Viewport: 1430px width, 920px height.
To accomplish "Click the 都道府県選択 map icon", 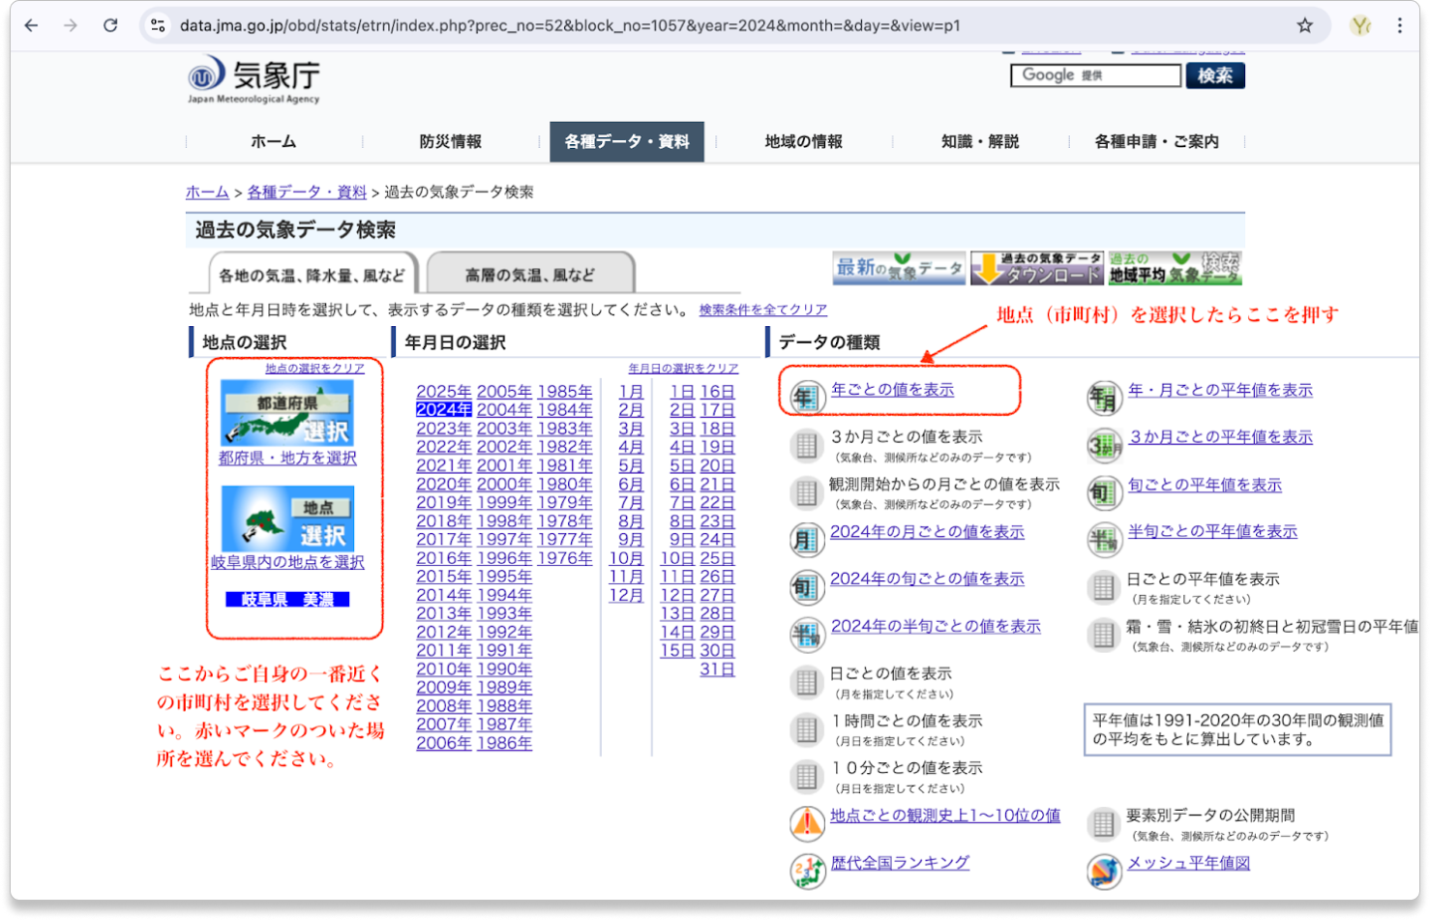I will (x=287, y=413).
